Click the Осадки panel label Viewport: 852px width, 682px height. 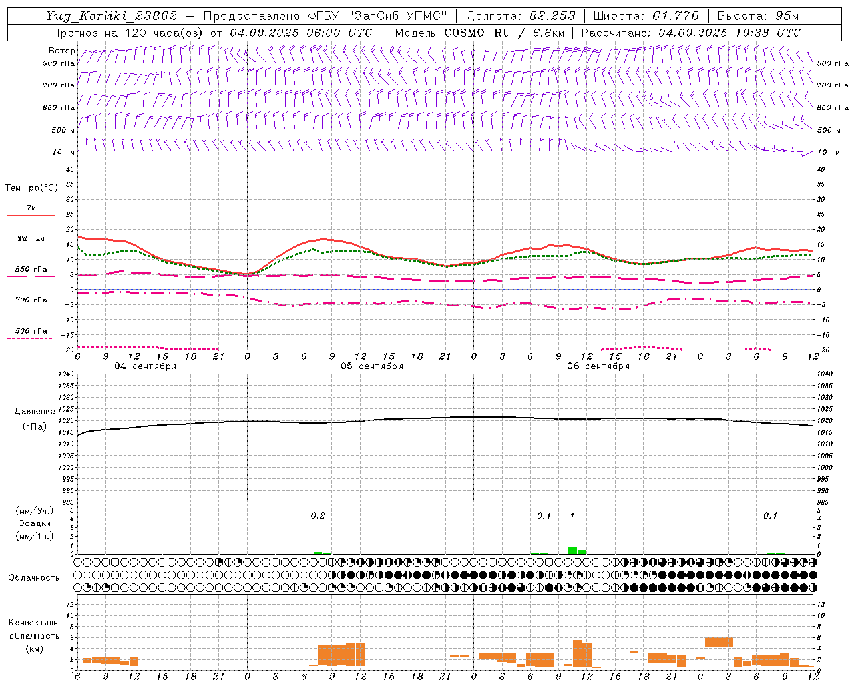pos(35,523)
